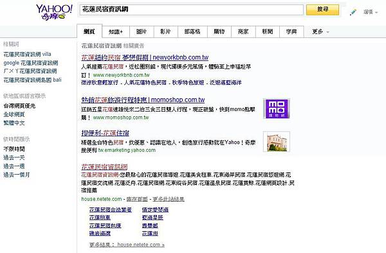Open sitelink 花蓮租車
This screenshot has width=386, height=253.
[x=100, y=218]
